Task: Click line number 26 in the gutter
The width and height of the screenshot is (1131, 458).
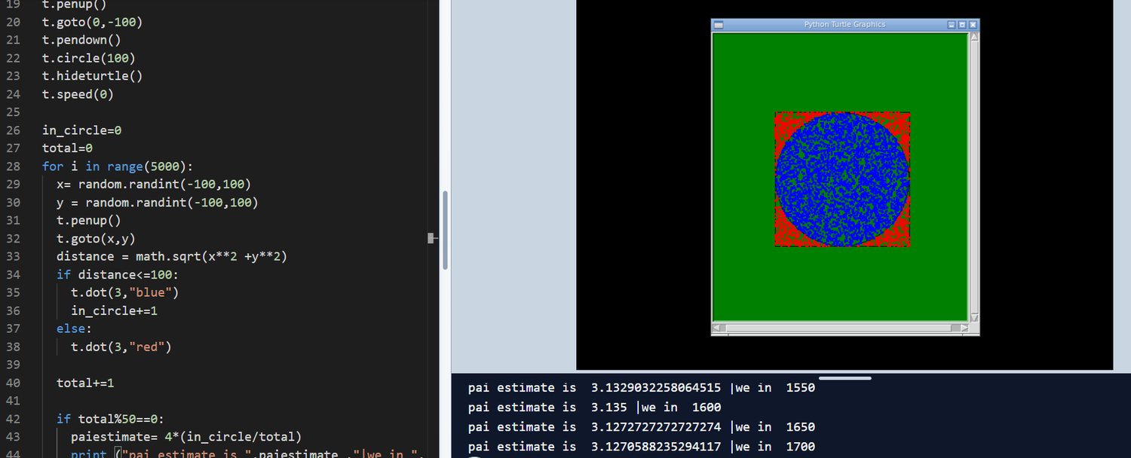Action: 13,130
